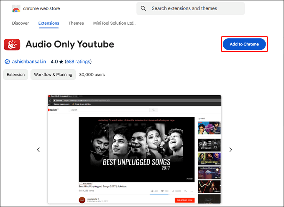Open the Extensions tab
This screenshot has height=207, width=284.
pos(49,23)
